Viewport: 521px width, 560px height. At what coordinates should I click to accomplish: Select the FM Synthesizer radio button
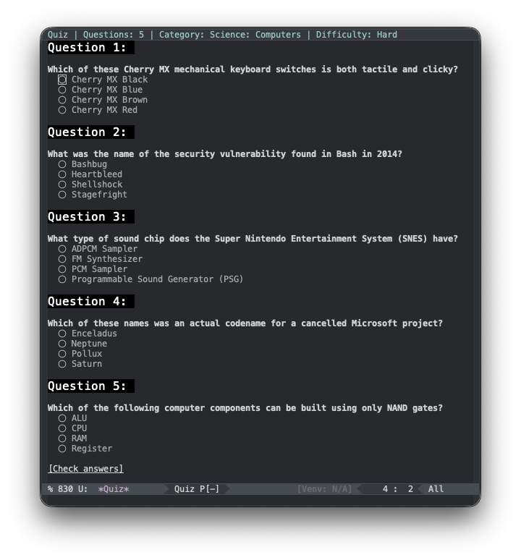point(62,259)
